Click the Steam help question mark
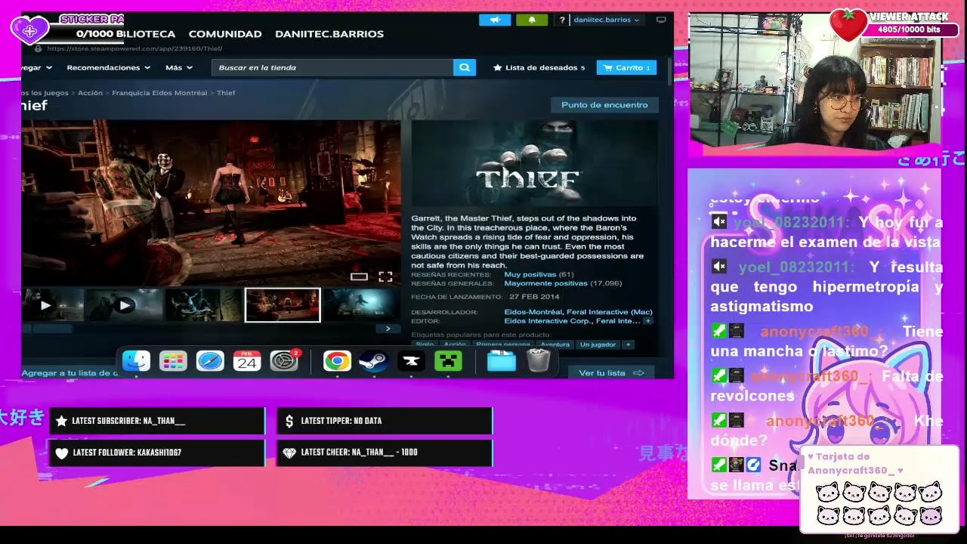Image resolution: width=967 pixels, height=544 pixels. (x=561, y=20)
